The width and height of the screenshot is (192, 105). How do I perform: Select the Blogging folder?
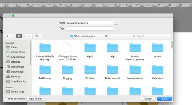[x=67, y=72]
